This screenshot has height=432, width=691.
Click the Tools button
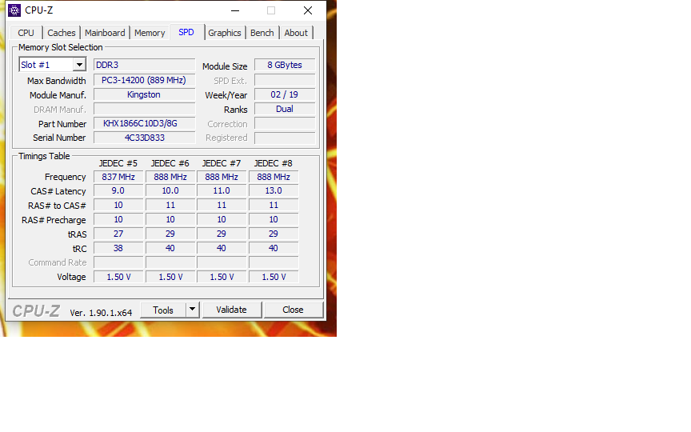[x=163, y=310]
